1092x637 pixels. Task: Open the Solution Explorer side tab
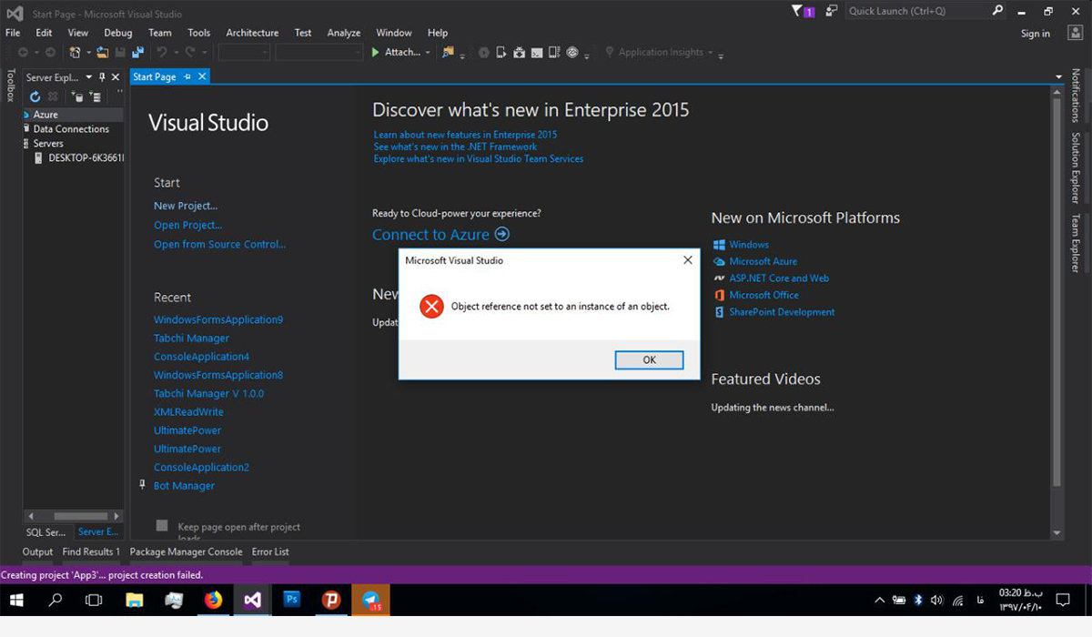[x=1075, y=168]
